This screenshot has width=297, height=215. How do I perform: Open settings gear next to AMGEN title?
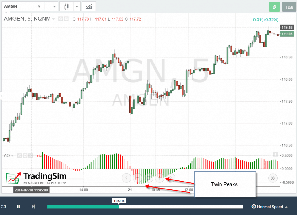[x=66, y=19]
